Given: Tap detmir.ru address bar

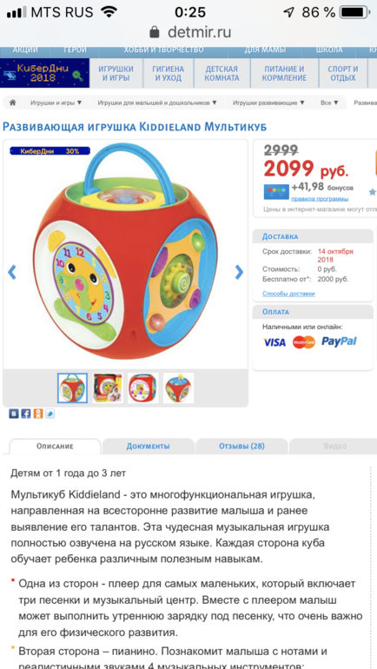Looking at the screenshot, I should (188, 32).
